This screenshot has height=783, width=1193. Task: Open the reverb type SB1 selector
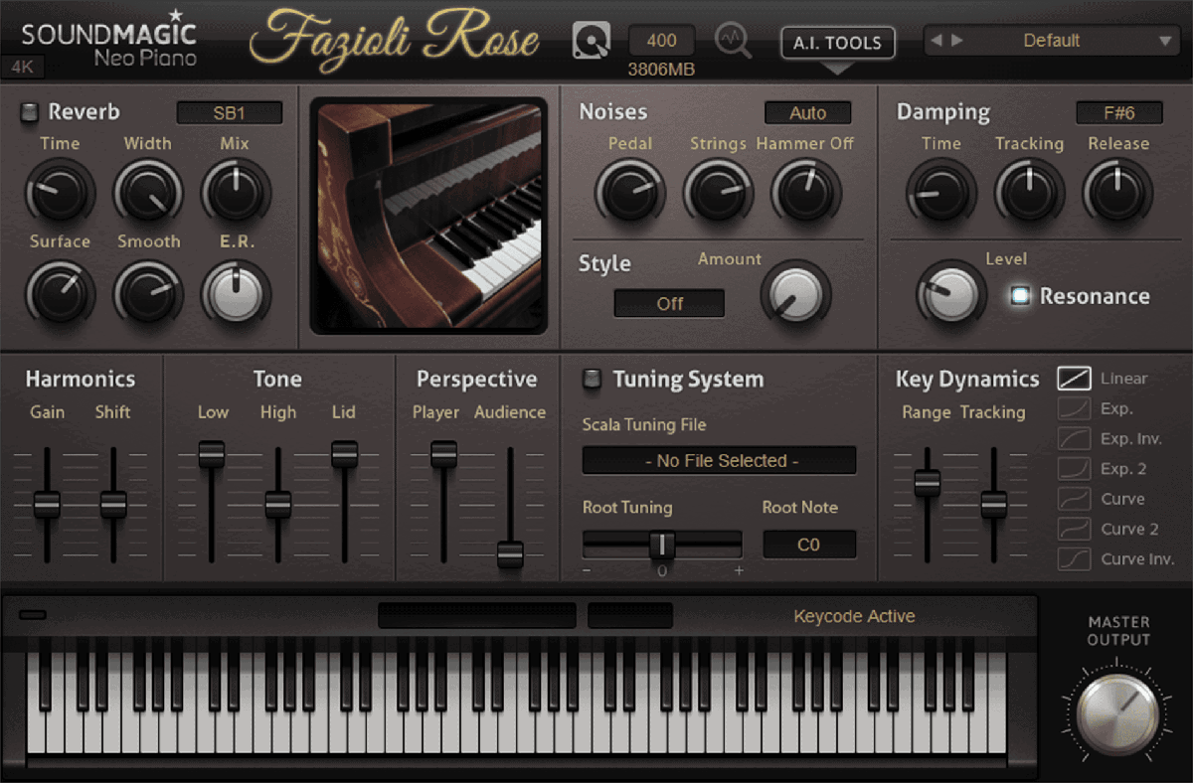point(230,113)
